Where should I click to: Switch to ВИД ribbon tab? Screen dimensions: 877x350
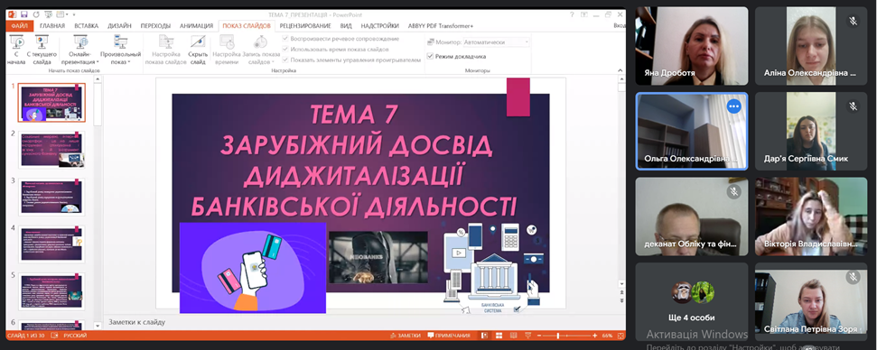[x=346, y=25]
